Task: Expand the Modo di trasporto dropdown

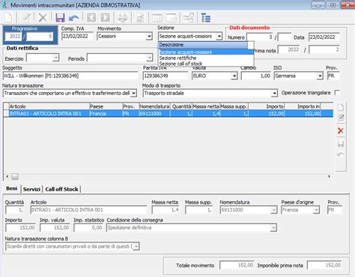Action: click(x=274, y=94)
